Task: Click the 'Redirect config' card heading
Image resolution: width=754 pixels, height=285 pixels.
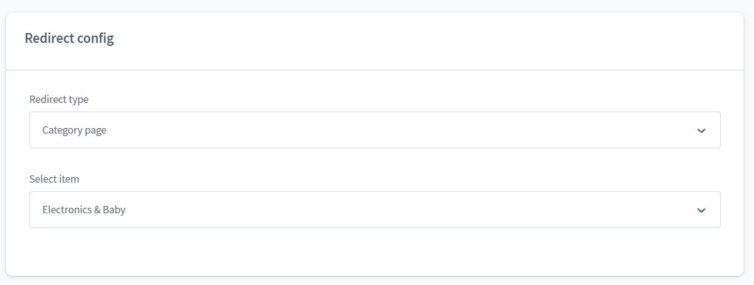Action: click(69, 38)
